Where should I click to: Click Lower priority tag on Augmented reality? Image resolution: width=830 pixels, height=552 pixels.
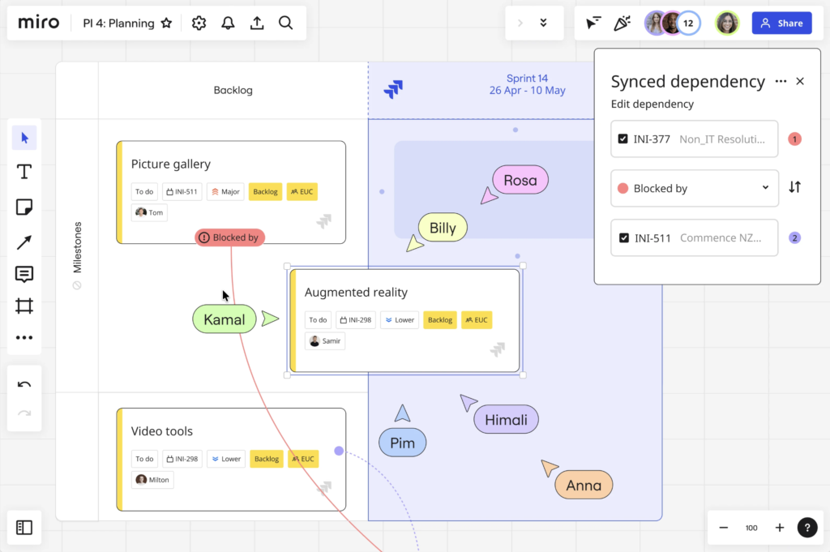400,319
